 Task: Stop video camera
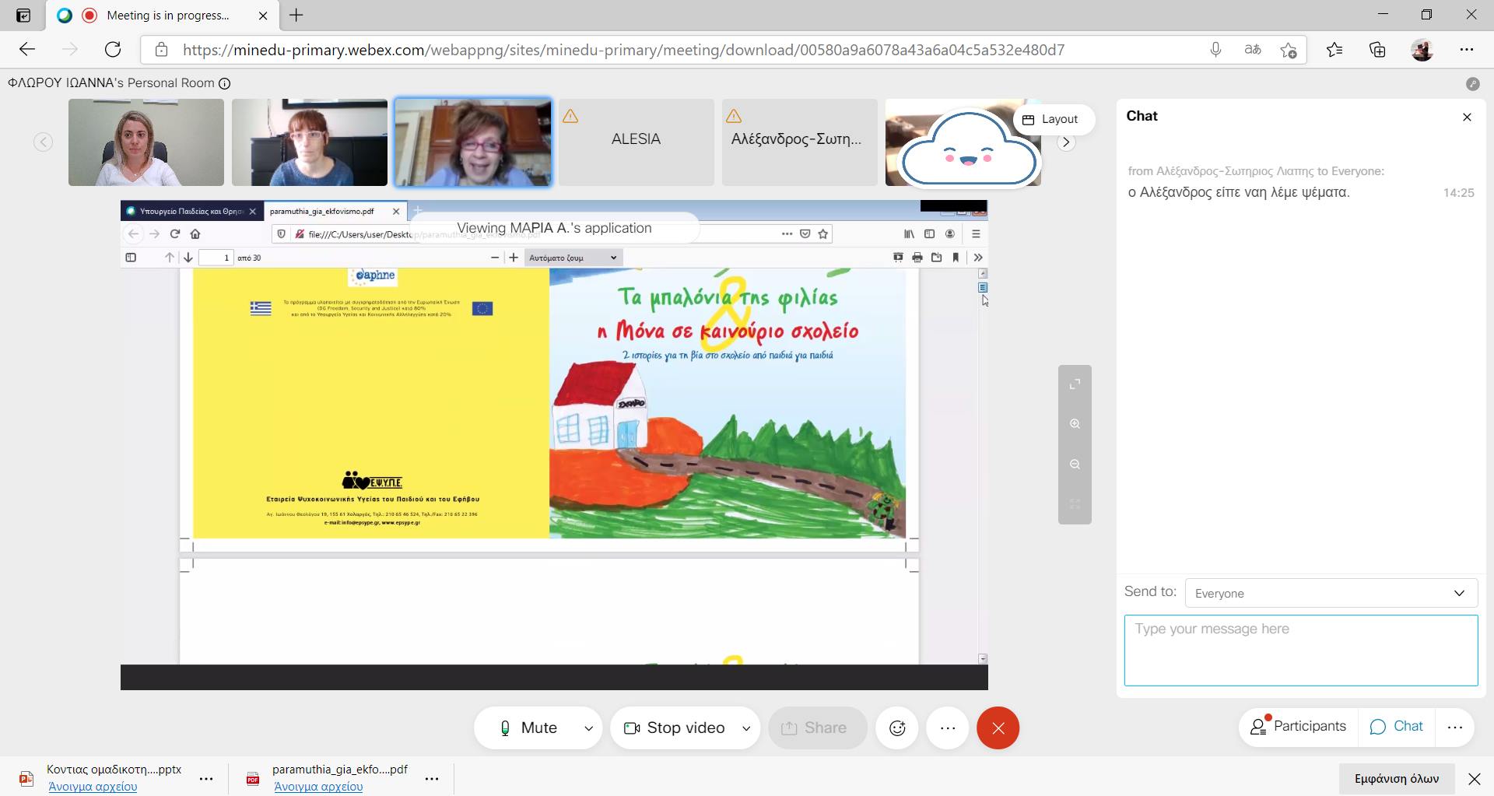tap(674, 728)
